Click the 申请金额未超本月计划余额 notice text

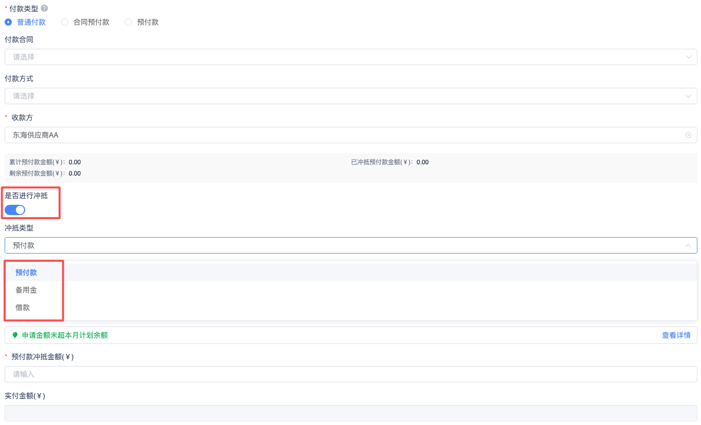coord(65,335)
